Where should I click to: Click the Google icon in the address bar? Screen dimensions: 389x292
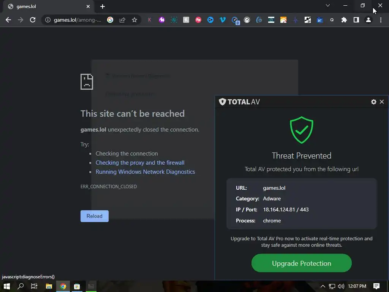(x=110, y=20)
